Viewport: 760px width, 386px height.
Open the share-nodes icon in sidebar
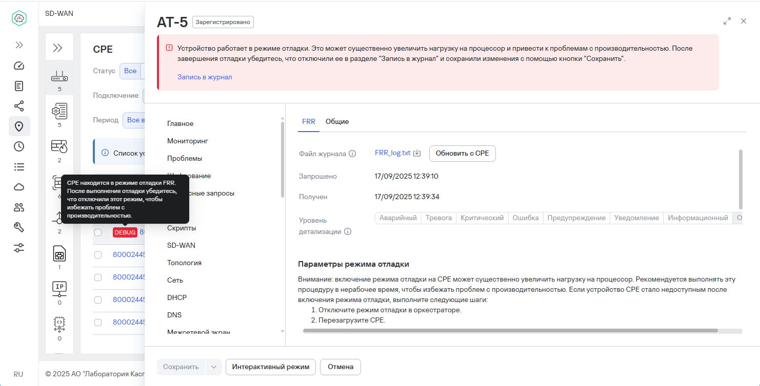point(19,106)
